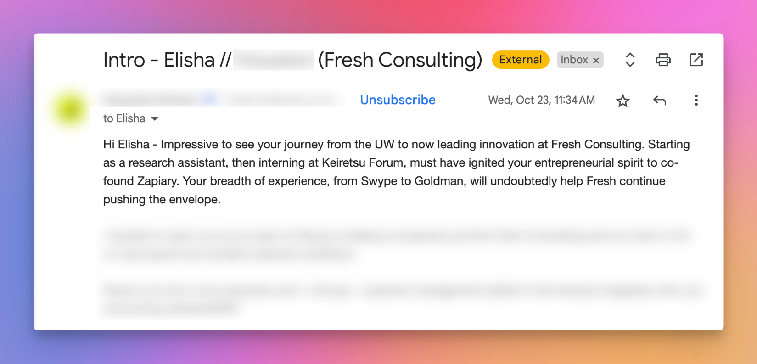Remove the Inbox label with its x
The height and width of the screenshot is (364, 757).
[x=596, y=60]
